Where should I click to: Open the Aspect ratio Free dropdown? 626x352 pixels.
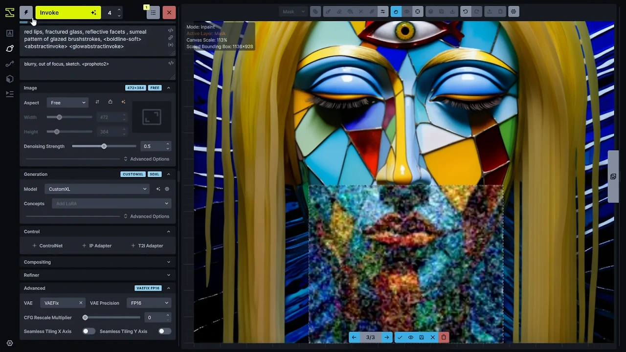point(68,103)
